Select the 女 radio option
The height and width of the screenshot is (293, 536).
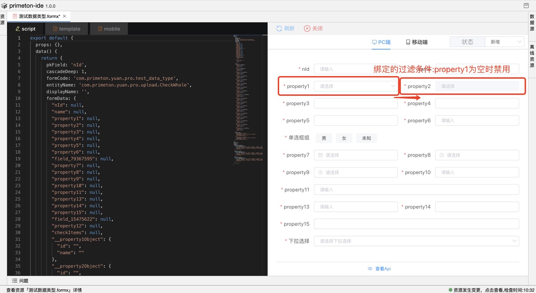coord(344,138)
